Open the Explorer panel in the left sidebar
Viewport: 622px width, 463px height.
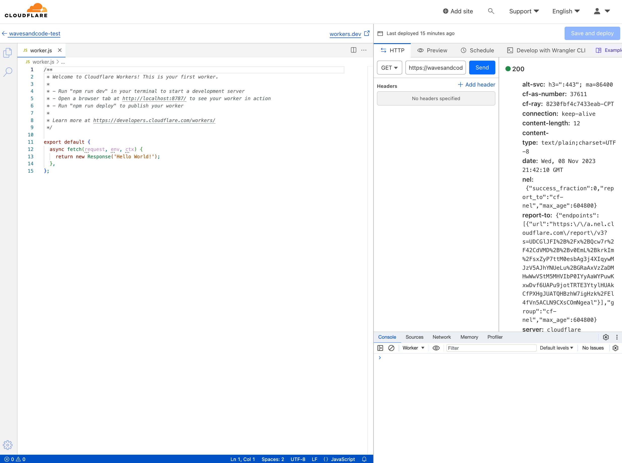pyautogui.click(x=8, y=53)
